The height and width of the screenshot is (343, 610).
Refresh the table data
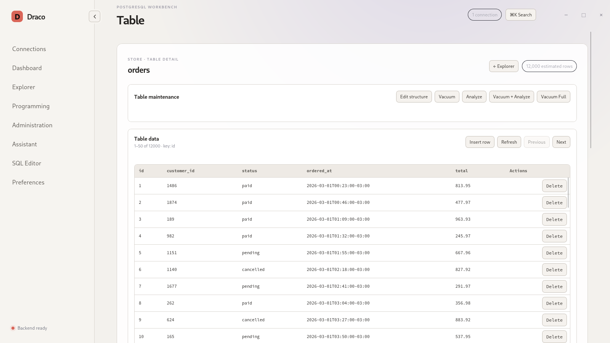pos(509,142)
